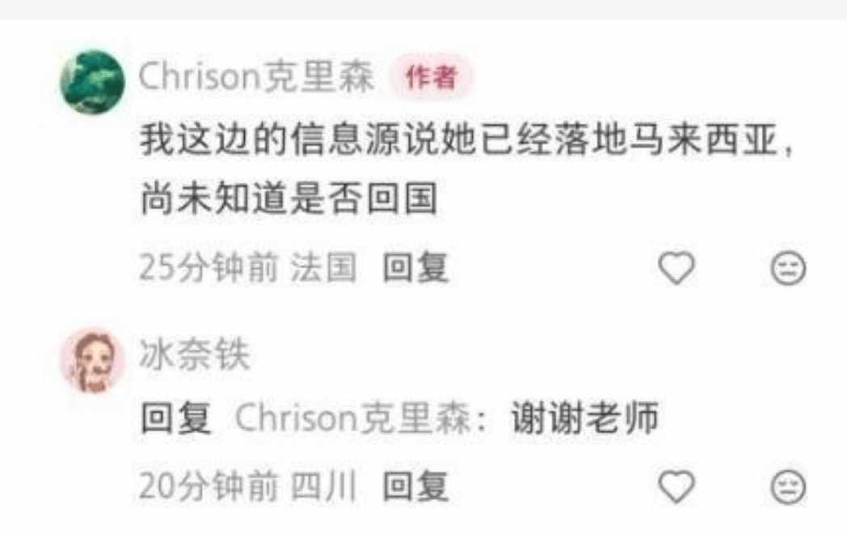Open 冰奈铁's pink avatar profile
Viewport: 847px width, 534px height.
(x=92, y=360)
